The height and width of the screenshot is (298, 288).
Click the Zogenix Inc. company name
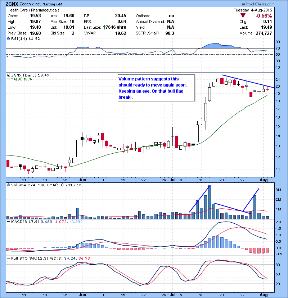[x=30, y=4]
